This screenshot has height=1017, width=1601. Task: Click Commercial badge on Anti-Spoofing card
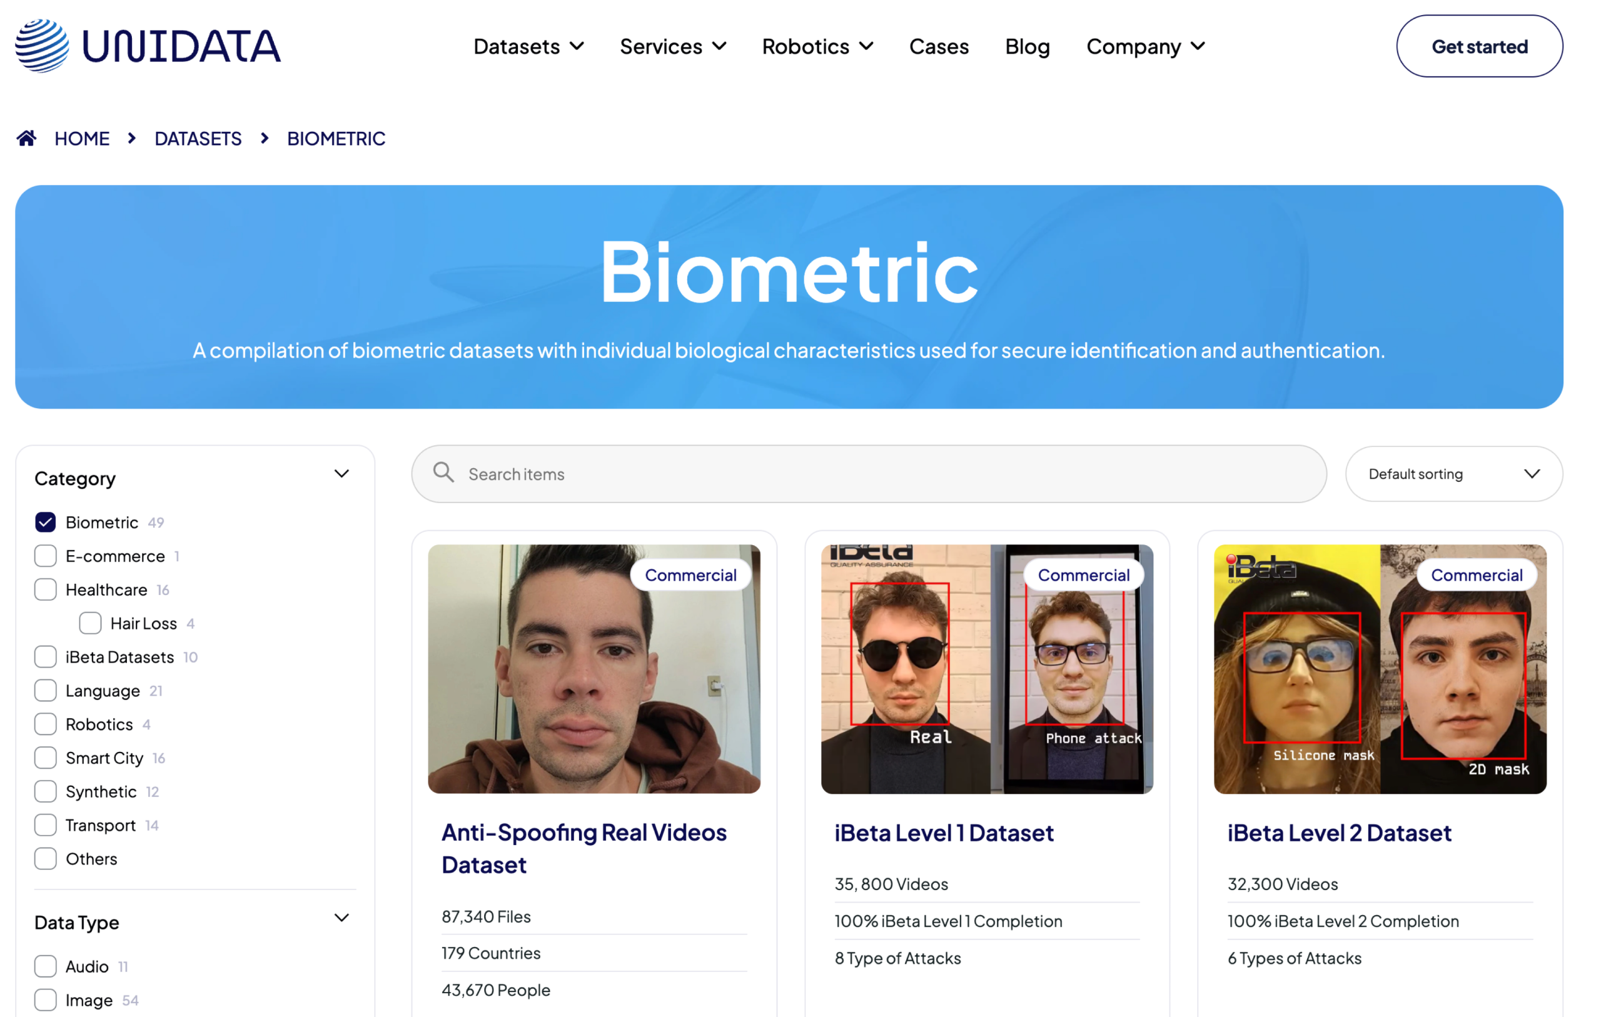point(691,575)
